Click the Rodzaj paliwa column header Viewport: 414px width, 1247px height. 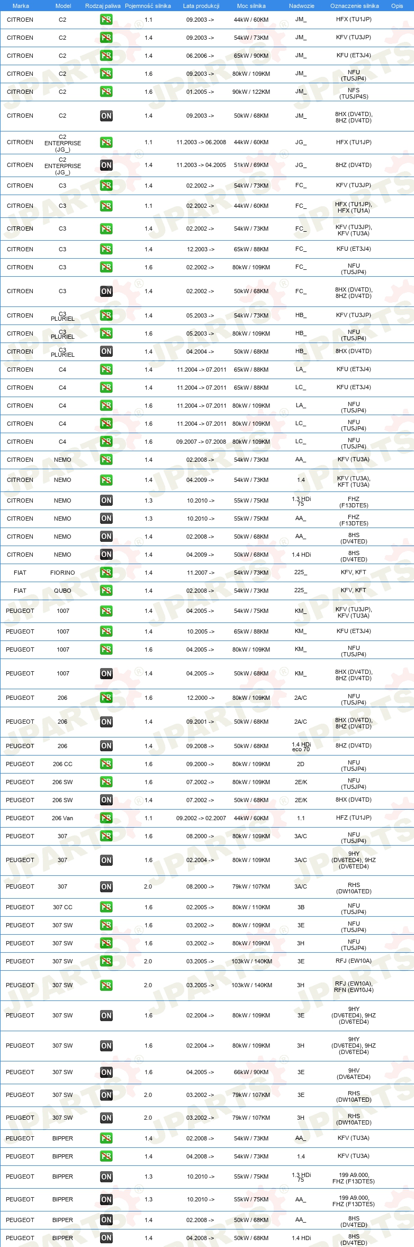point(103,6)
